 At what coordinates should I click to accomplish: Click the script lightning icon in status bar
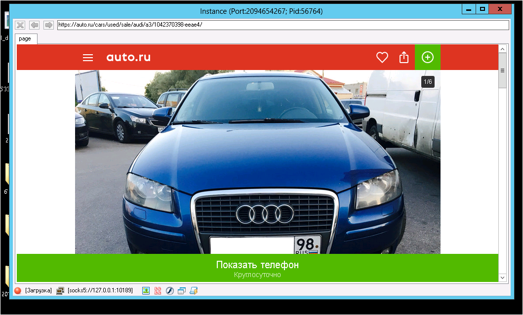pyautogui.click(x=194, y=291)
